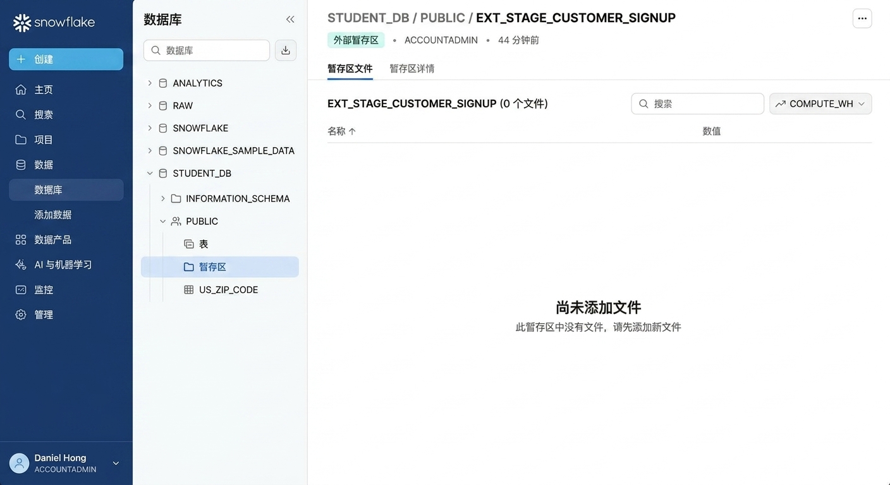Screen dimensions: 890x485
Task: Click the download icon beside database search
Action: [286, 51]
